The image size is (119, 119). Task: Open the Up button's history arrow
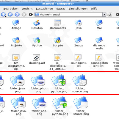[6, 16]
